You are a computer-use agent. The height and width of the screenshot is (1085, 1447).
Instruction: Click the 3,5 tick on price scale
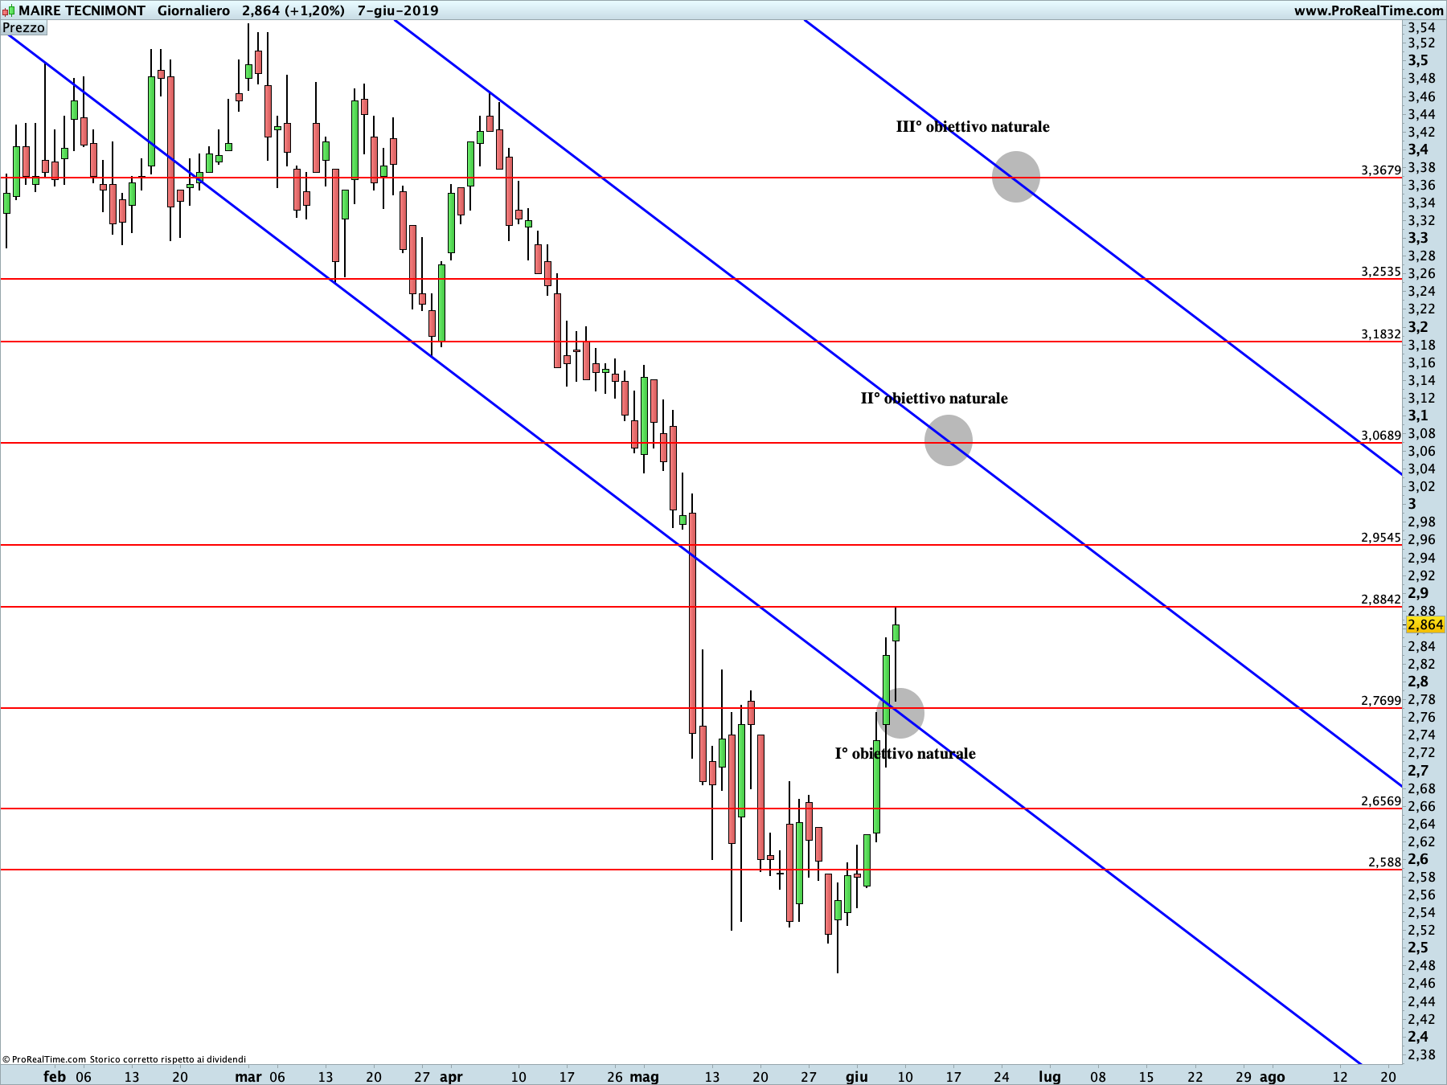[x=1418, y=61]
